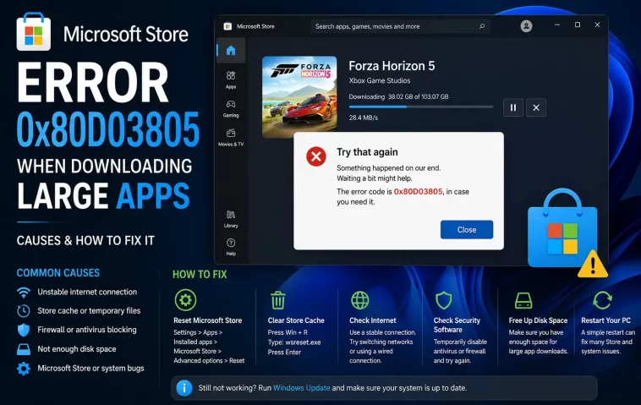This screenshot has width=641, height=405.
Task: Click the HOW TO FIX heading
Action: click(x=200, y=274)
